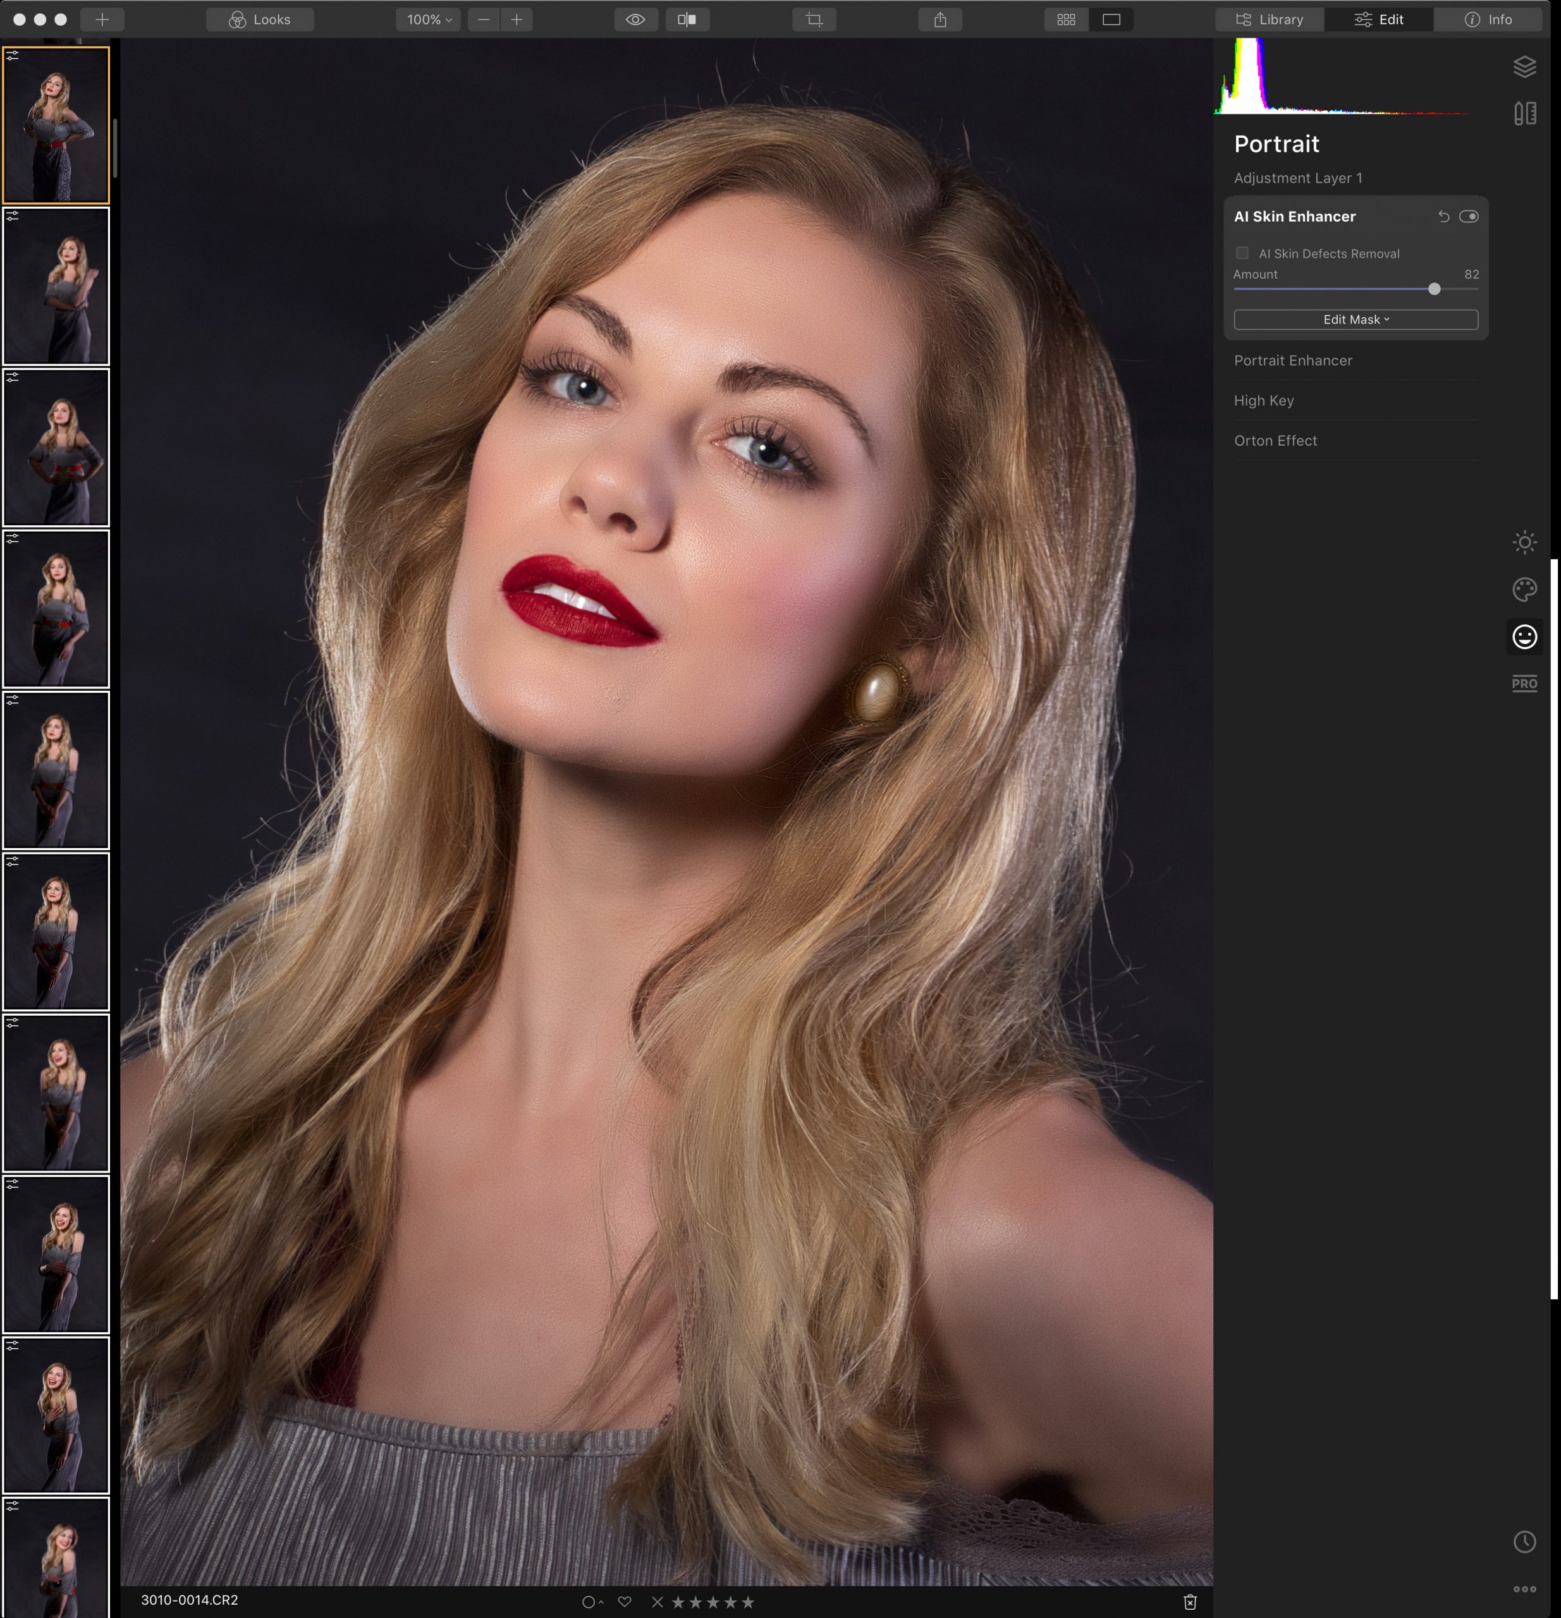This screenshot has height=1618, width=1561.
Task: Reset AI Skin Enhancer with undo arrow
Action: 1443,216
